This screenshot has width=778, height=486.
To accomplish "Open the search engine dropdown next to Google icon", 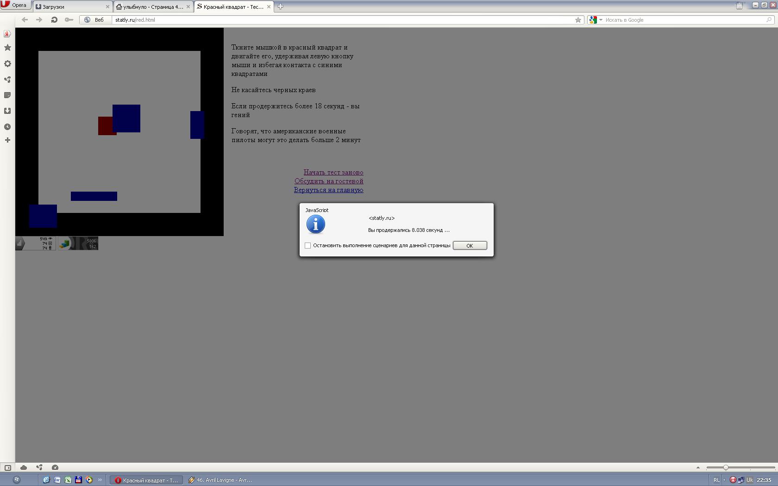I will coord(601,20).
